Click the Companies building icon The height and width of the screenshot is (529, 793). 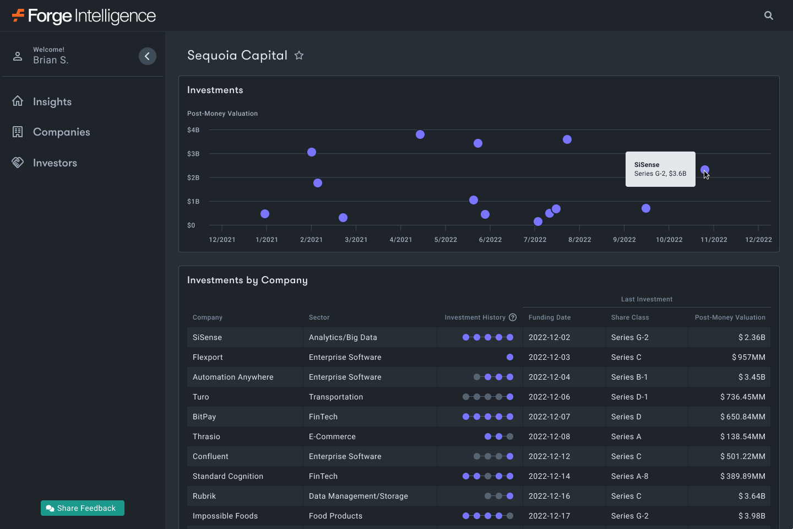pyautogui.click(x=18, y=132)
